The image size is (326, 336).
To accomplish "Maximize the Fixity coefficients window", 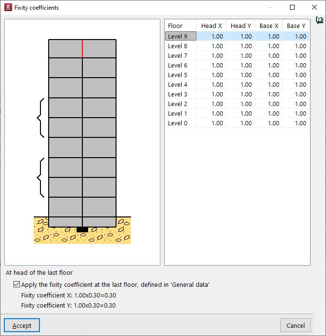I will 292,8.
